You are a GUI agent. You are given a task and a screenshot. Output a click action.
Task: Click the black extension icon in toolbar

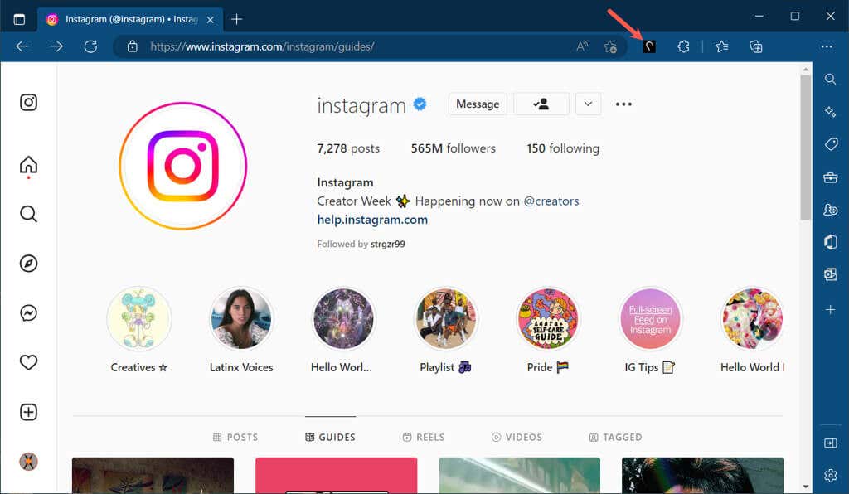(649, 46)
